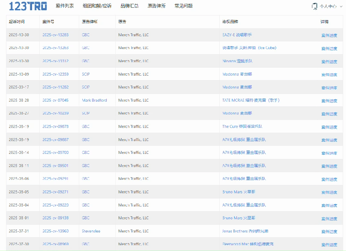Open The Cure 英国摇滚乐队 brand

click(x=242, y=127)
